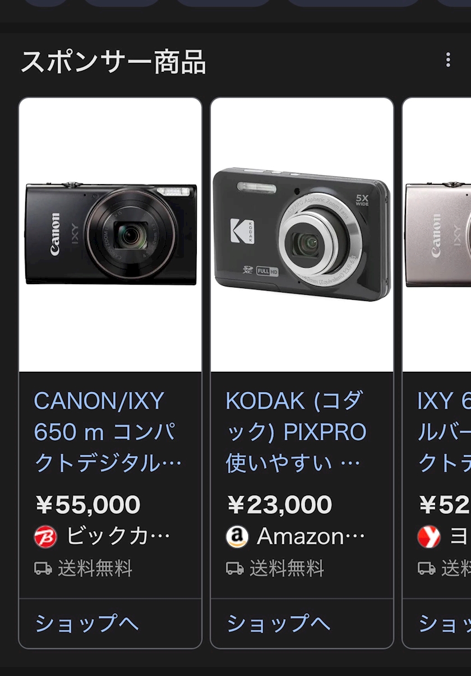Tap the Amazon store logo icon
The image size is (471, 676).
pyautogui.click(x=237, y=537)
